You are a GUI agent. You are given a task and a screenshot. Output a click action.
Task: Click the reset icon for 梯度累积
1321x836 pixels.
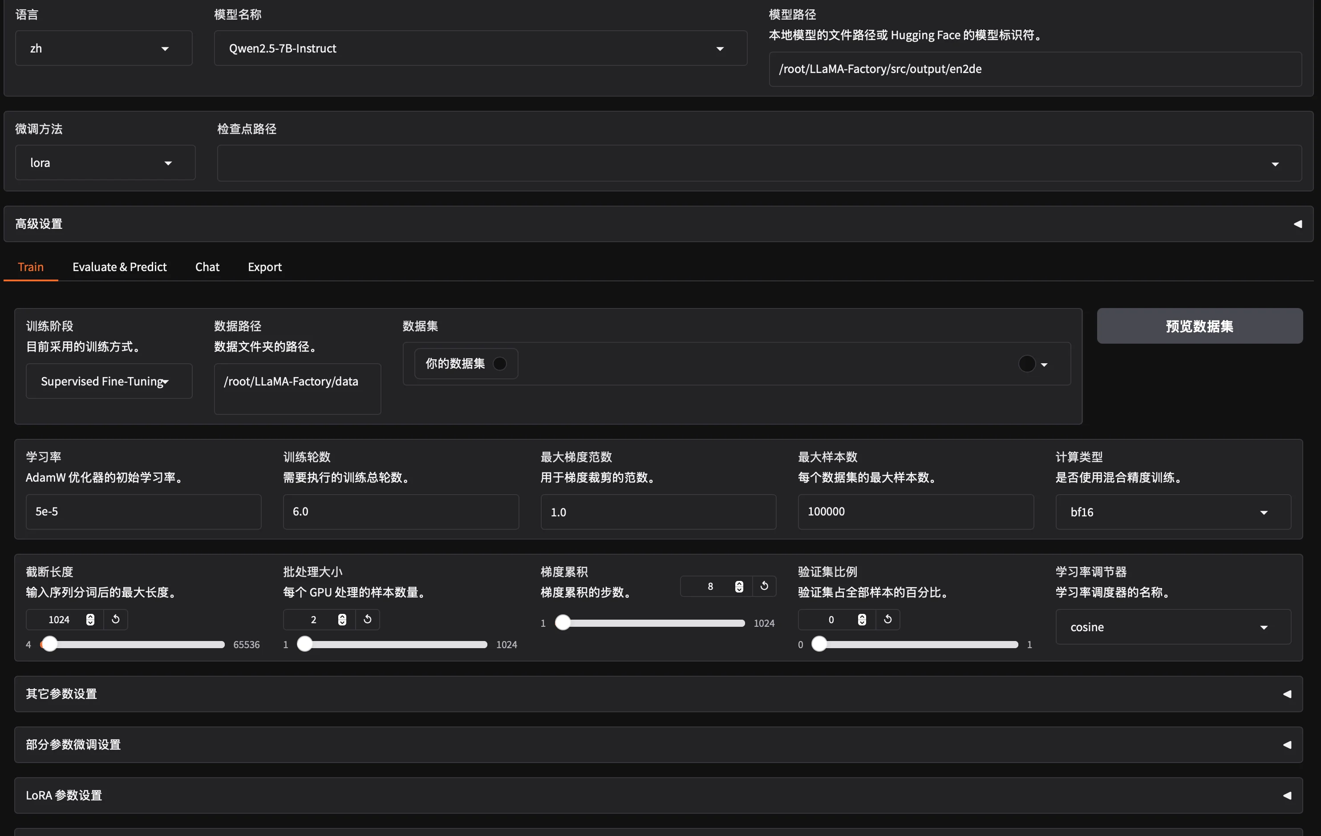764,586
